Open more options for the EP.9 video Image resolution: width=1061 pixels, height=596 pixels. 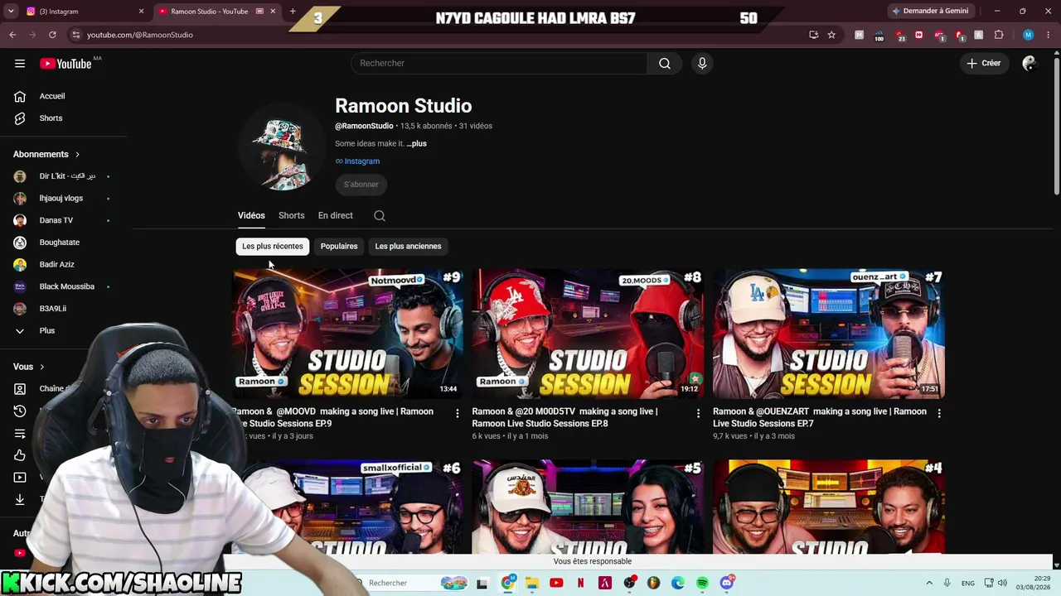tap(457, 413)
